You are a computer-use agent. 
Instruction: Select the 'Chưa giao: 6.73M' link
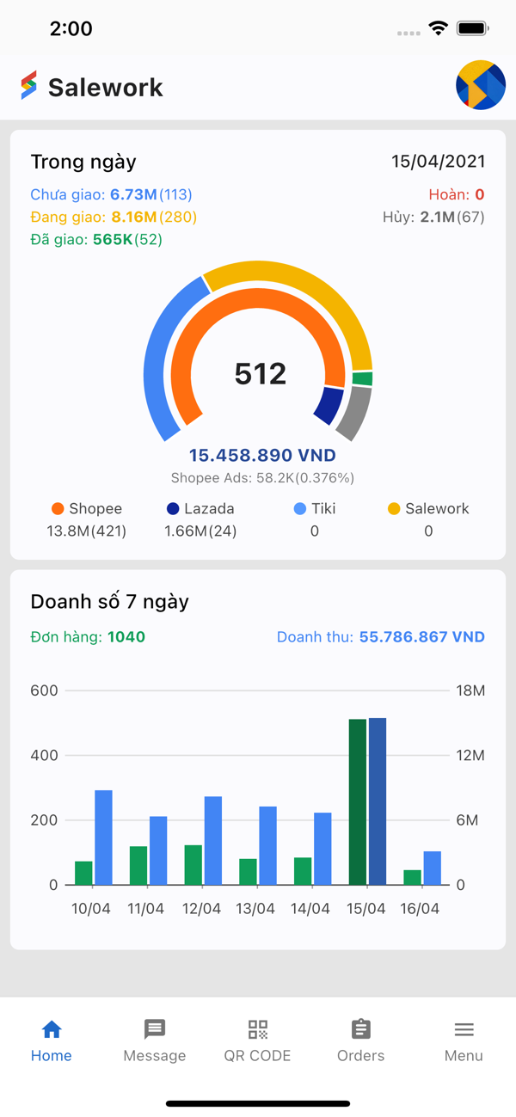(x=100, y=194)
